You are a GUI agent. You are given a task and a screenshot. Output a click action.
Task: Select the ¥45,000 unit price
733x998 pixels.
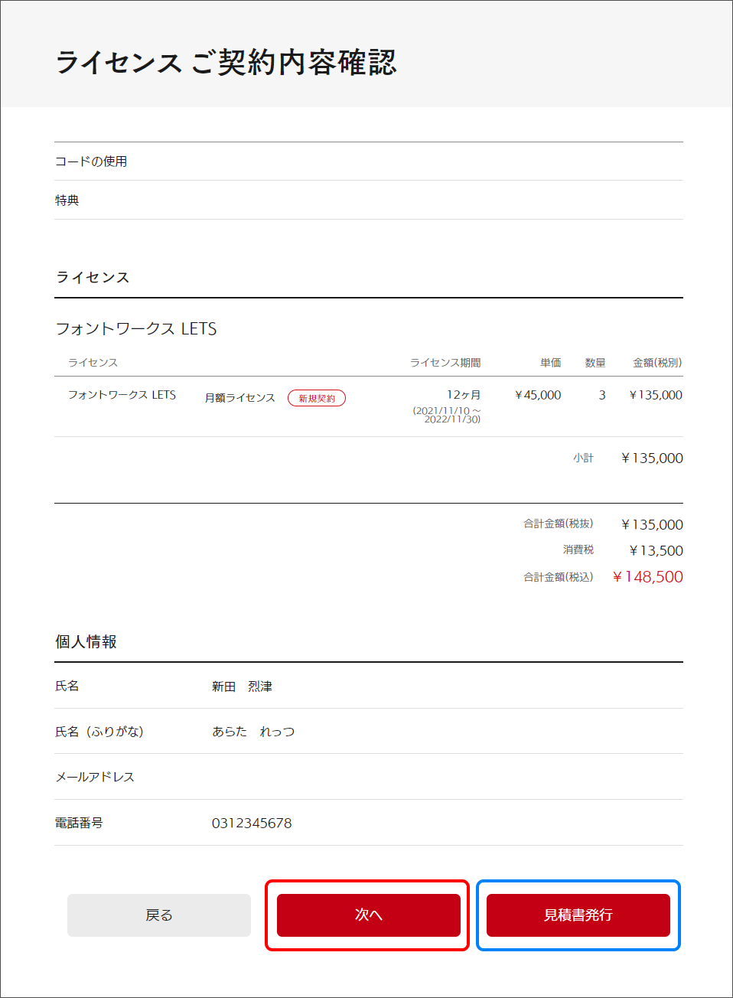coord(538,395)
